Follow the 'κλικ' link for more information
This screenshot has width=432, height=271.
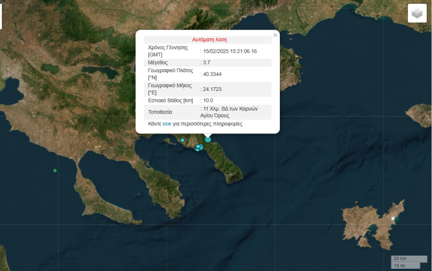point(167,124)
